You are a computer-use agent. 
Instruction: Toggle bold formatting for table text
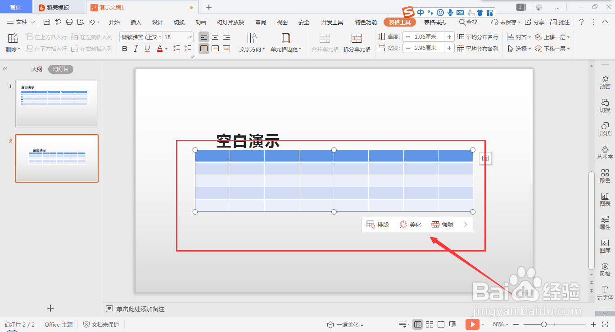pos(125,49)
